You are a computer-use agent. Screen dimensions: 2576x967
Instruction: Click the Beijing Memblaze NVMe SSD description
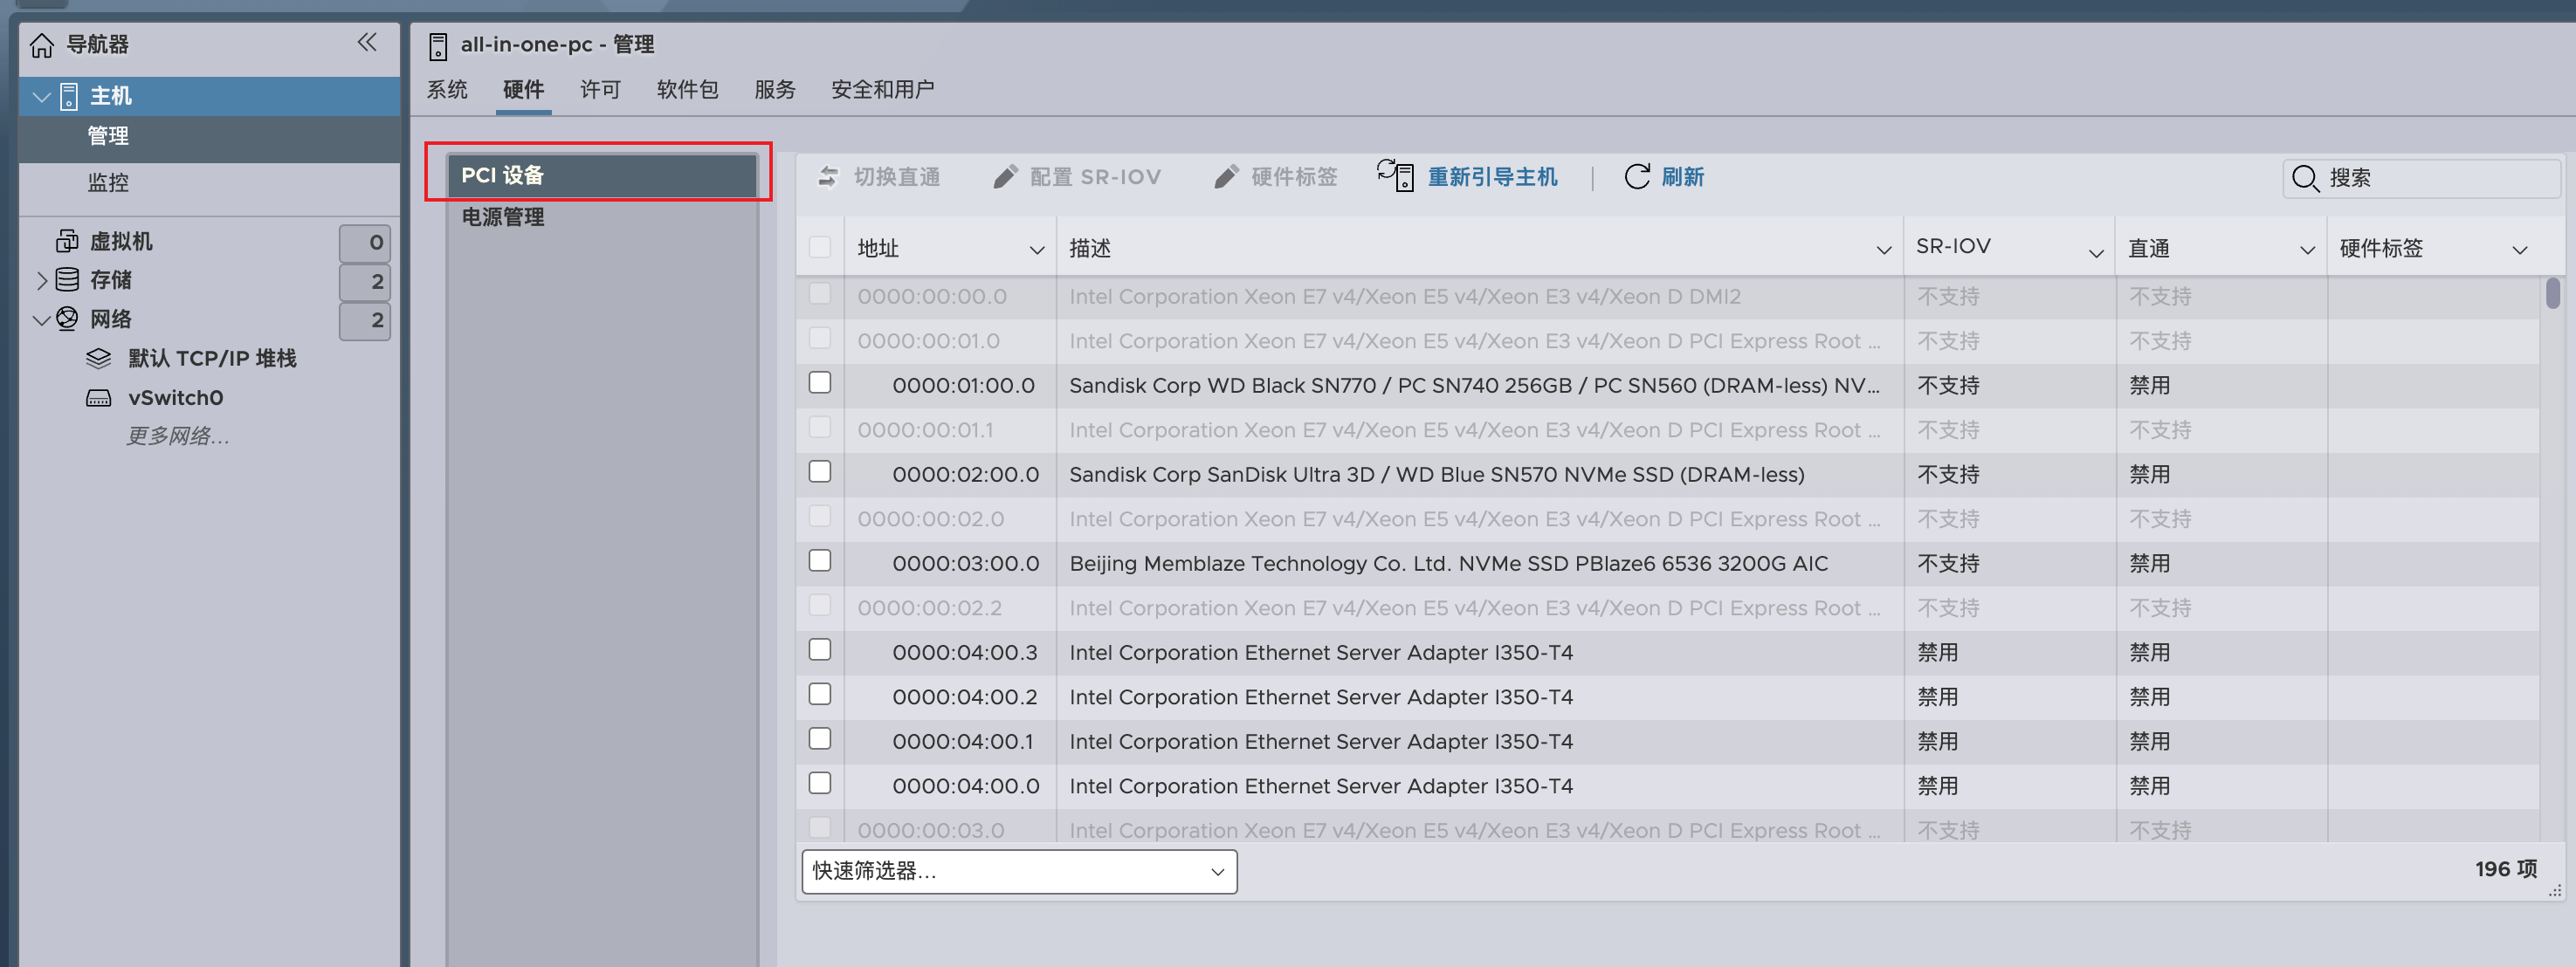point(1448,564)
